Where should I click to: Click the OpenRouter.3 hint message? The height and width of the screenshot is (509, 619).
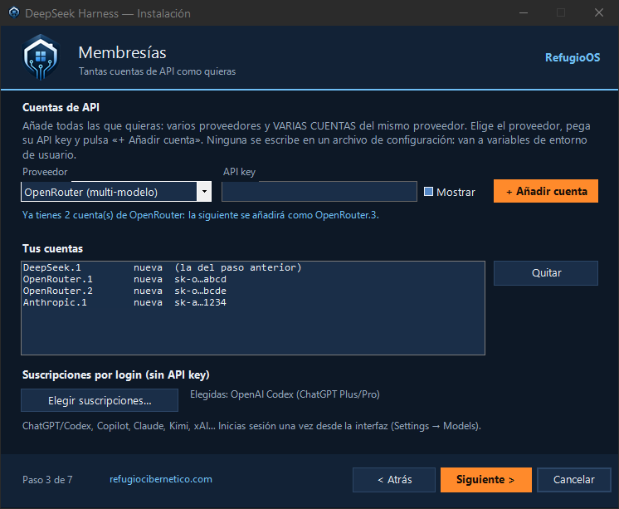coord(201,215)
